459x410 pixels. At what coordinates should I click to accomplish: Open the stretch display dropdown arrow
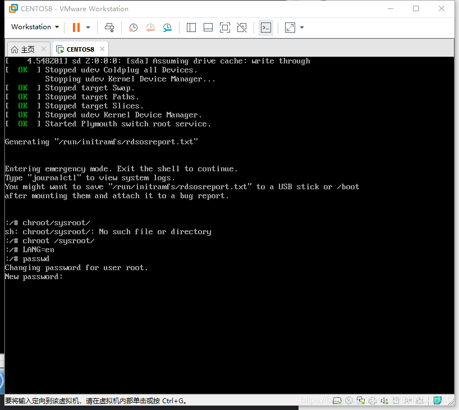click(x=302, y=28)
